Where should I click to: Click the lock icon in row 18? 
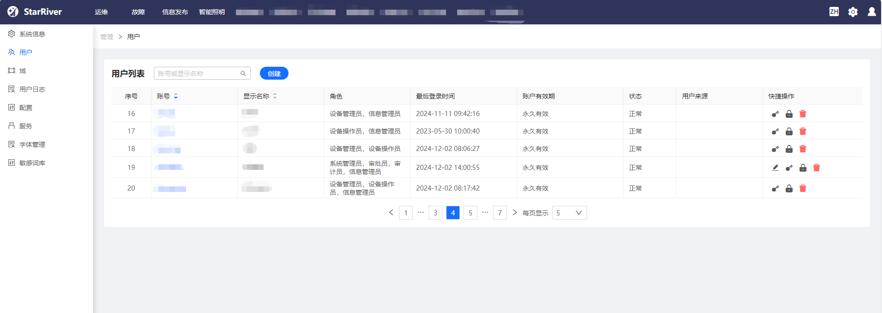pyautogui.click(x=789, y=149)
